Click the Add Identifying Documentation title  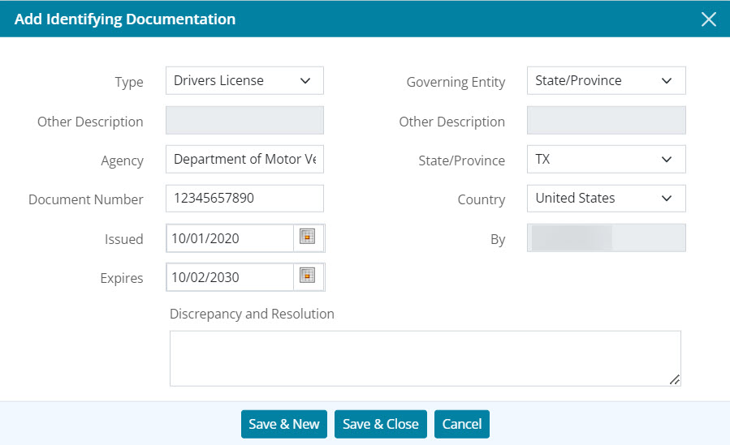[125, 19]
